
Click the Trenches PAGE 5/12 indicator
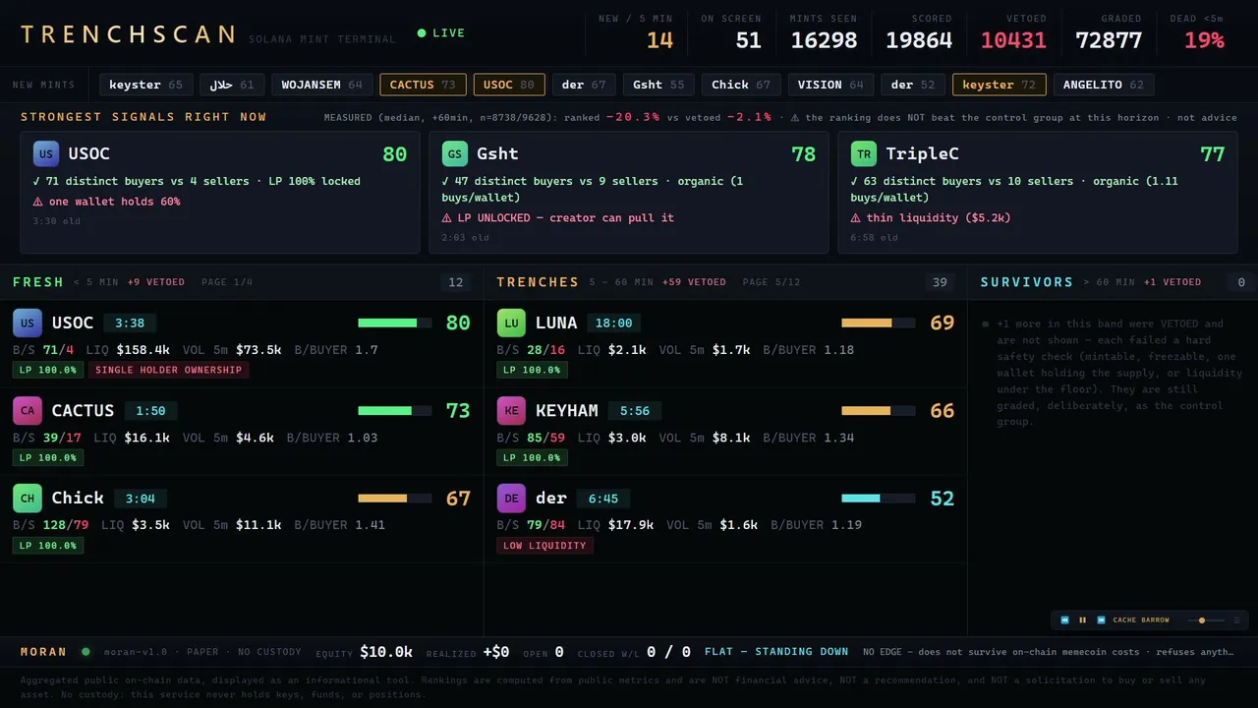[772, 282]
